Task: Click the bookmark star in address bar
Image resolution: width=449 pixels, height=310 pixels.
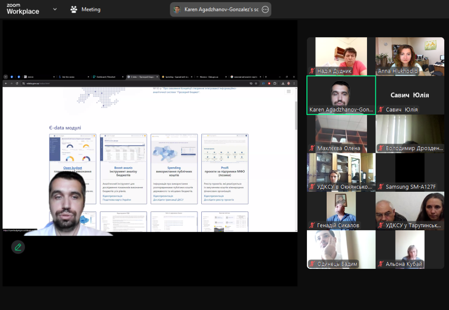Action: [x=256, y=83]
